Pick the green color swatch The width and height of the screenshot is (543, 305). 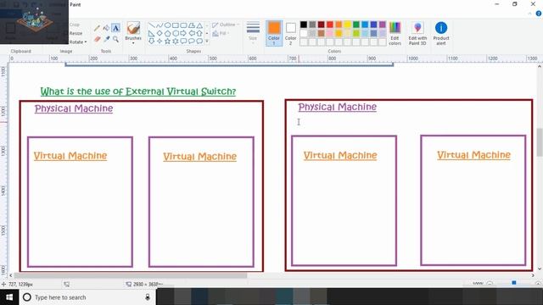[356, 25]
